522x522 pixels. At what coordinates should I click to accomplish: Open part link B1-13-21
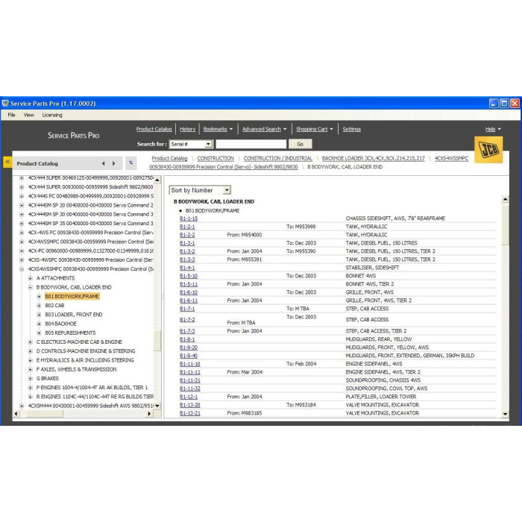click(x=189, y=413)
